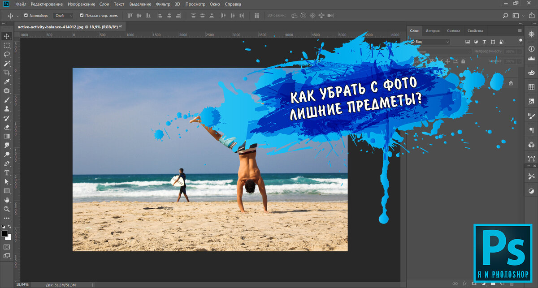Screen dimensions: 538x288
Task: Change the screen mode
Action: (x=7, y=256)
